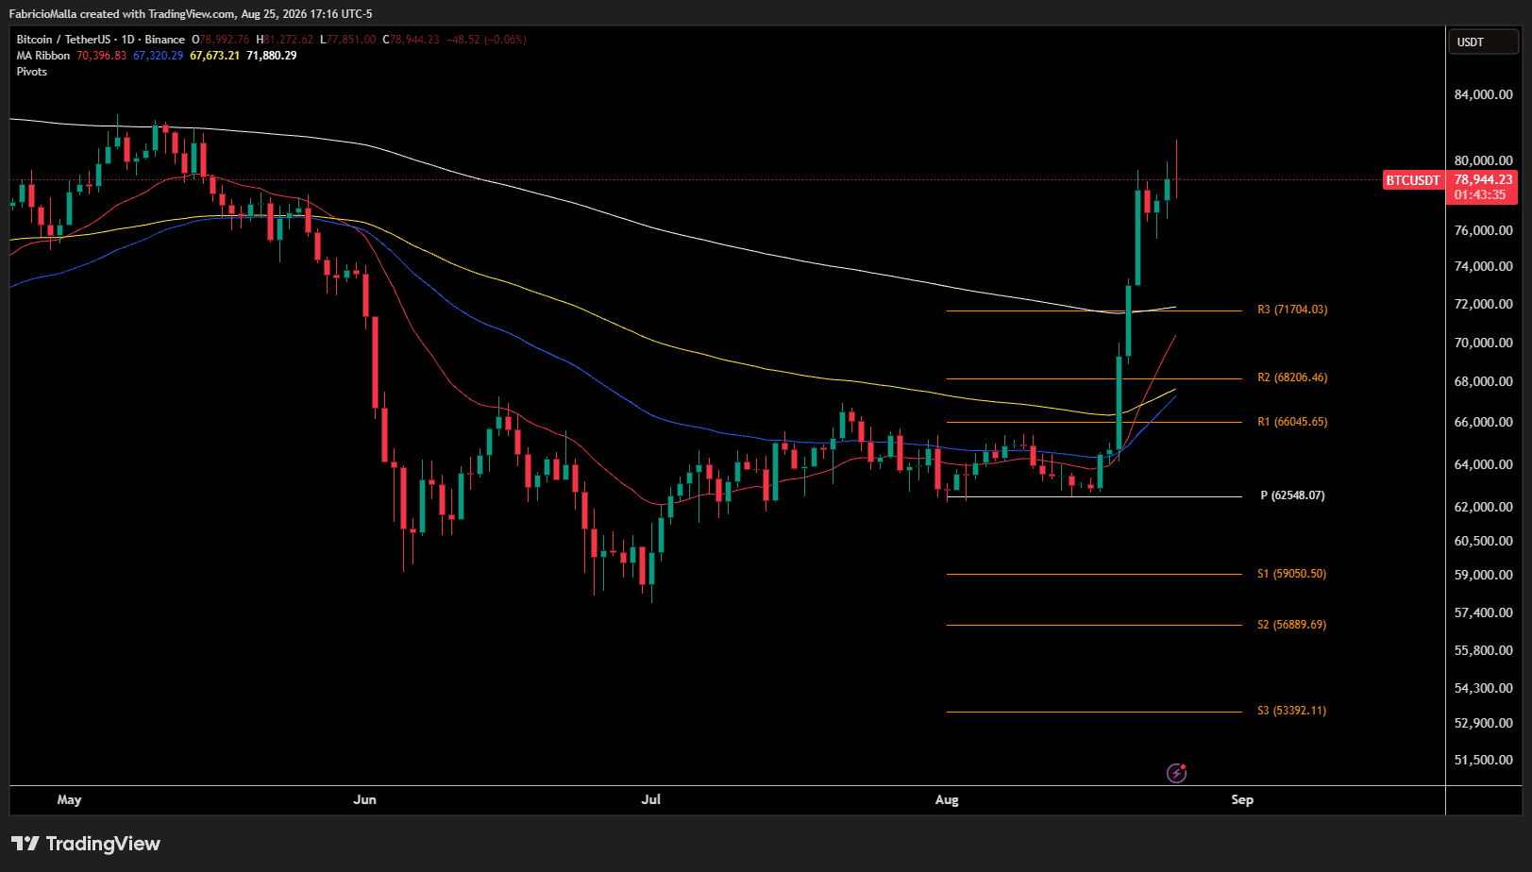Click the 66,000.00 price axis label
Viewport: 1532px width, 872px height.
point(1483,422)
